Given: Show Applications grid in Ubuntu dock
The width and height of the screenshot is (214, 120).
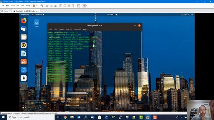Looking at the screenshot, I should click(x=24, y=107).
